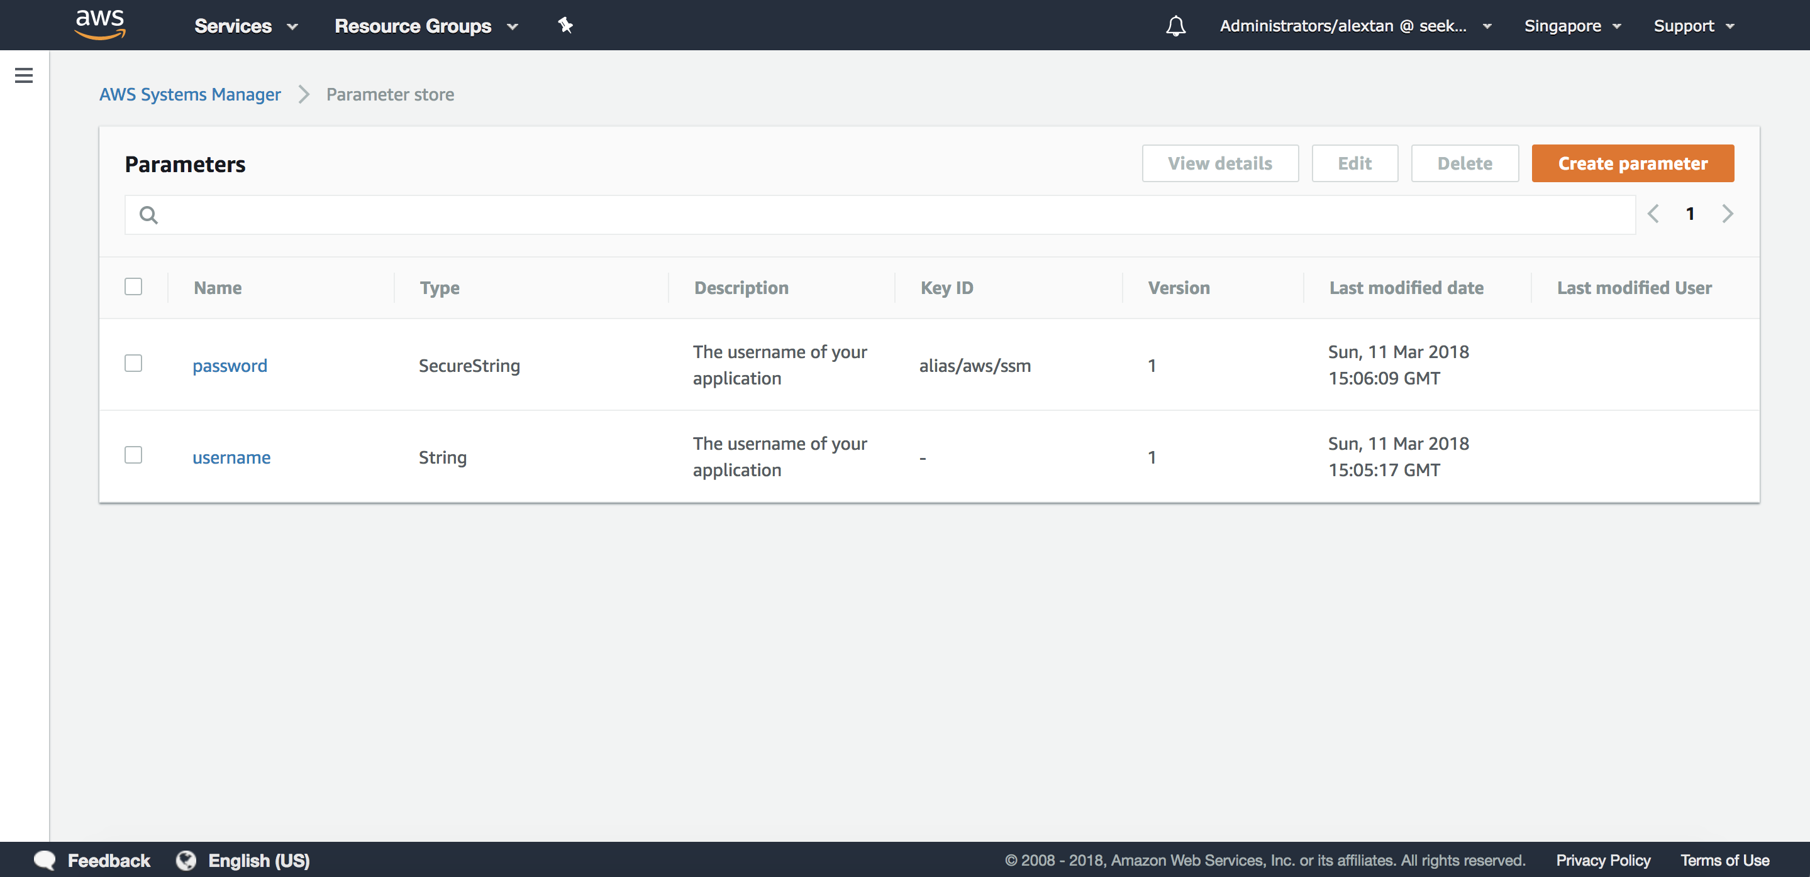The width and height of the screenshot is (1810, 877).
Task: Tick the select-all checkbox in header
Action: [133, 287]
